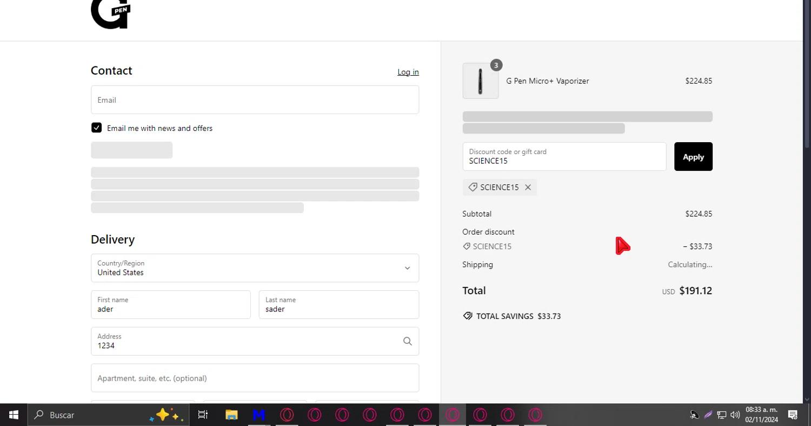The width and height of the screenshot is (811, 426).
Task: Click the discount amount − $33.73
Action: click(x=697, y=247)
